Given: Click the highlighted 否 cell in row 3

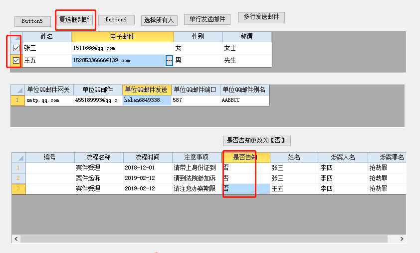Looking at the screenshot, I should (245, 189).
